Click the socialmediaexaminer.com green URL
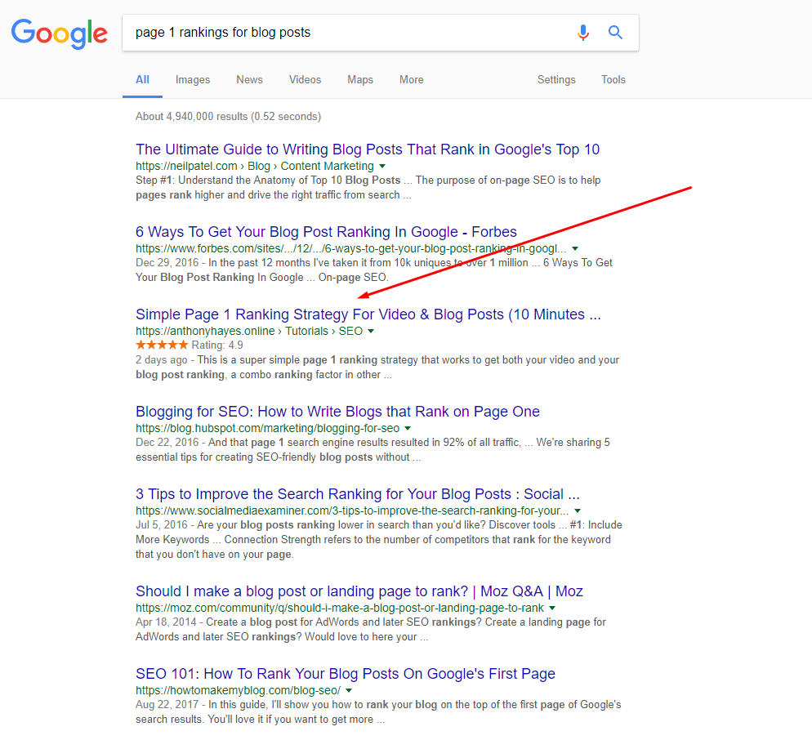 click(x=352, y=510)
